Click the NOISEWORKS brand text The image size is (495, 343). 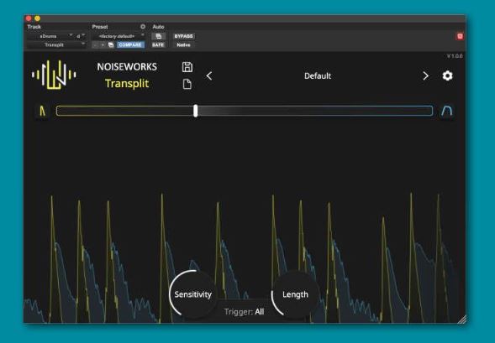127,67
